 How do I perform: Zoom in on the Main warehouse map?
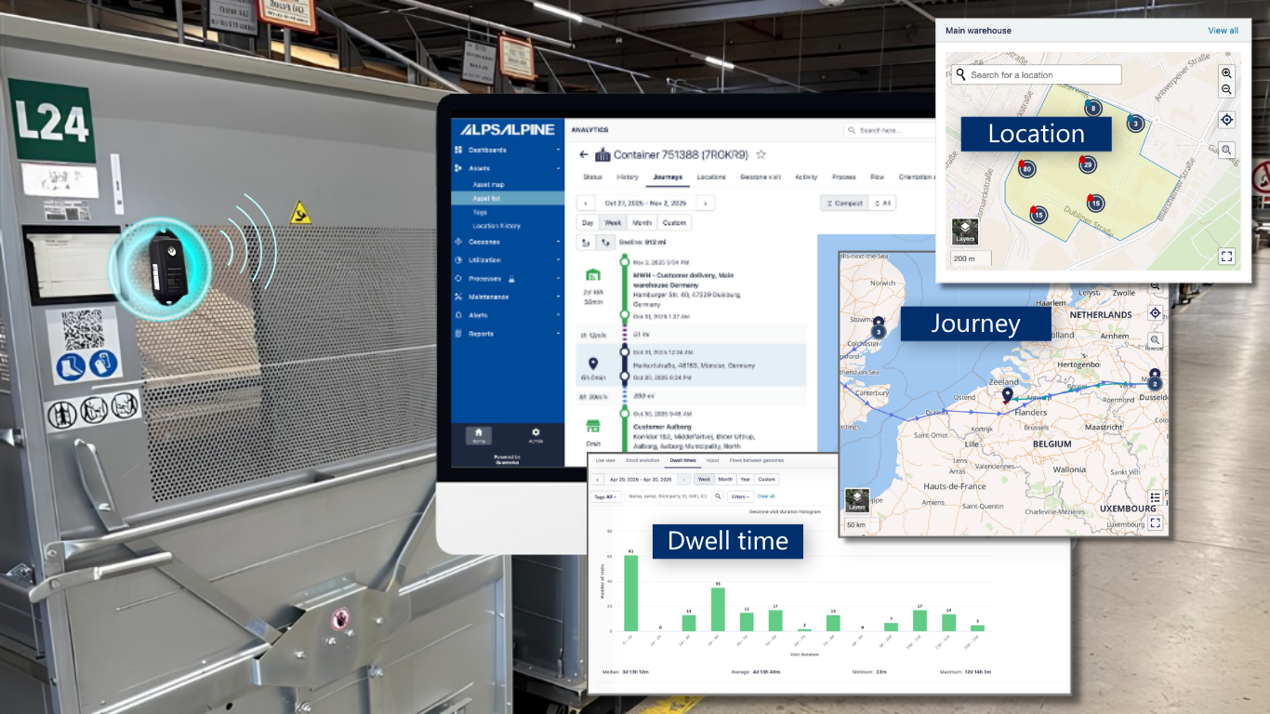click(1226, 73)
